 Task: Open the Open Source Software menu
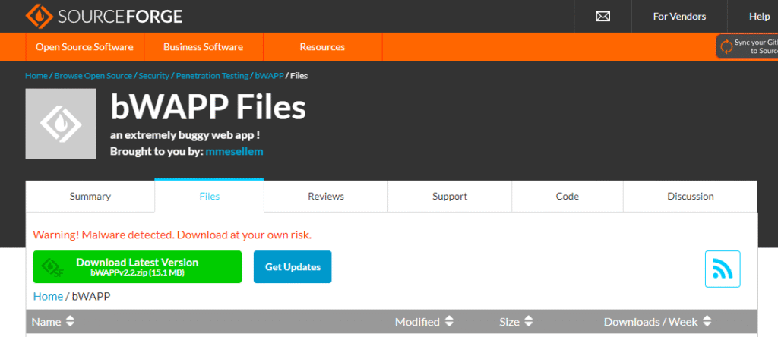point(84,47)
